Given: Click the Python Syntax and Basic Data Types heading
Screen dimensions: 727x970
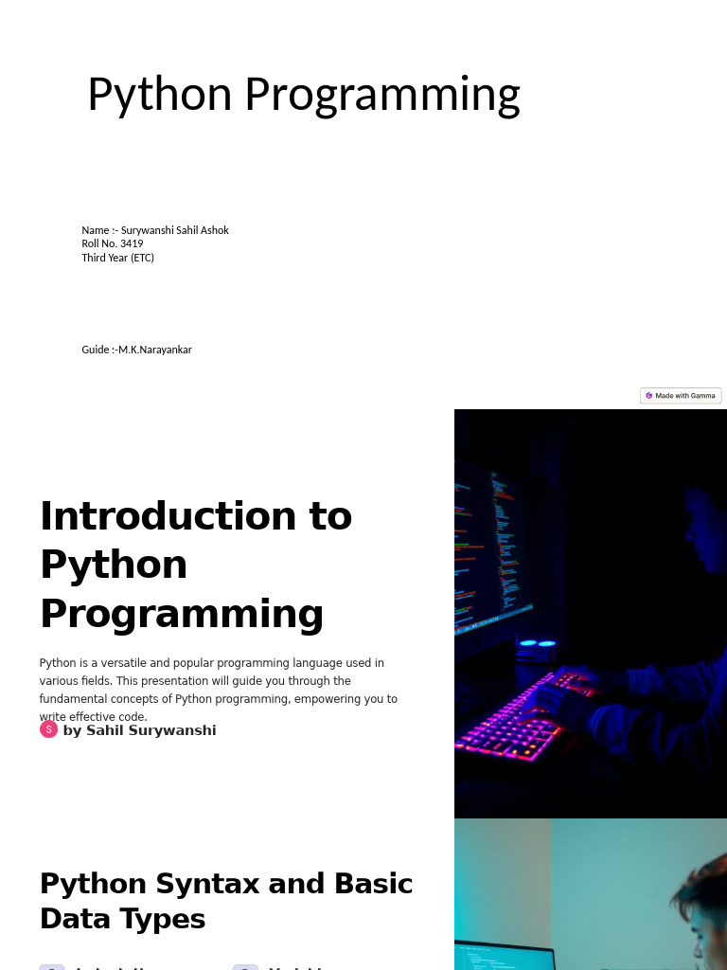Looking at the screenshot, I should (226, 902).
